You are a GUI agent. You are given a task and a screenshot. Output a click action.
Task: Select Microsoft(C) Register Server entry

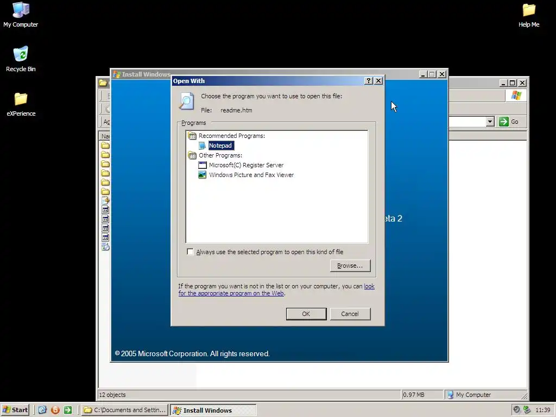click(x=246, y=165)
